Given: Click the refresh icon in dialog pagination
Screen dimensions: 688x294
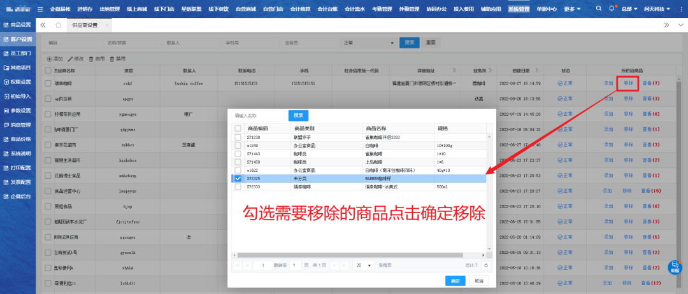Looking at the screenshot, I should [485, 265].
